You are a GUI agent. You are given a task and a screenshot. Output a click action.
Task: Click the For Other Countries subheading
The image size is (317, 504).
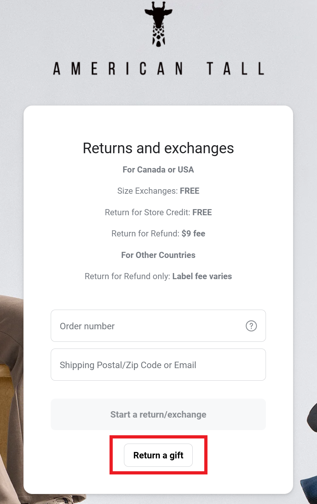[158, 255]
